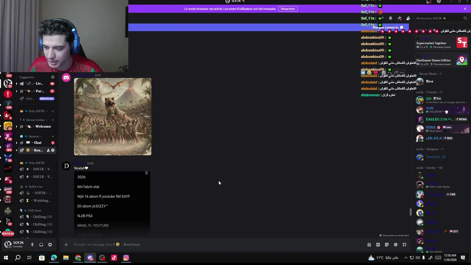Open attachment plus button in message bar
471x265 pixels.
[66, 244]
